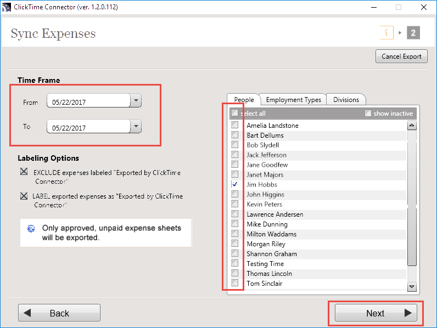This screenshot has height=328, width=437.
Task: Click the Next button
Action: pyautogui.click(x=376, y=313)
